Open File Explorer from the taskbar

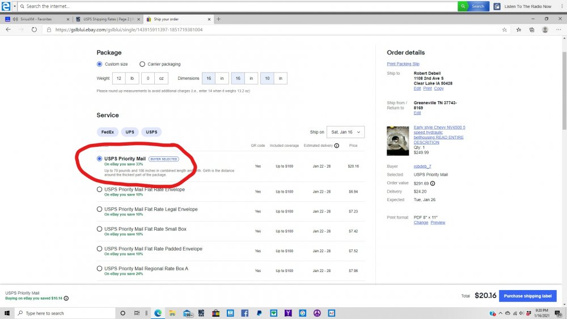click(172, 313)
